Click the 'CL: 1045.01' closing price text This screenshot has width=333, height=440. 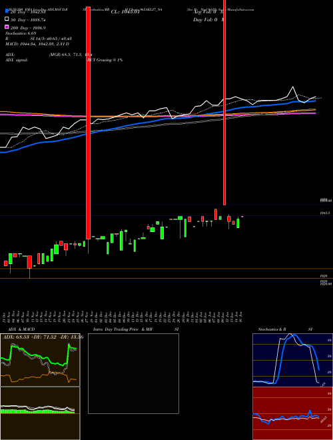pyautogui.click(x=125, y=12)
